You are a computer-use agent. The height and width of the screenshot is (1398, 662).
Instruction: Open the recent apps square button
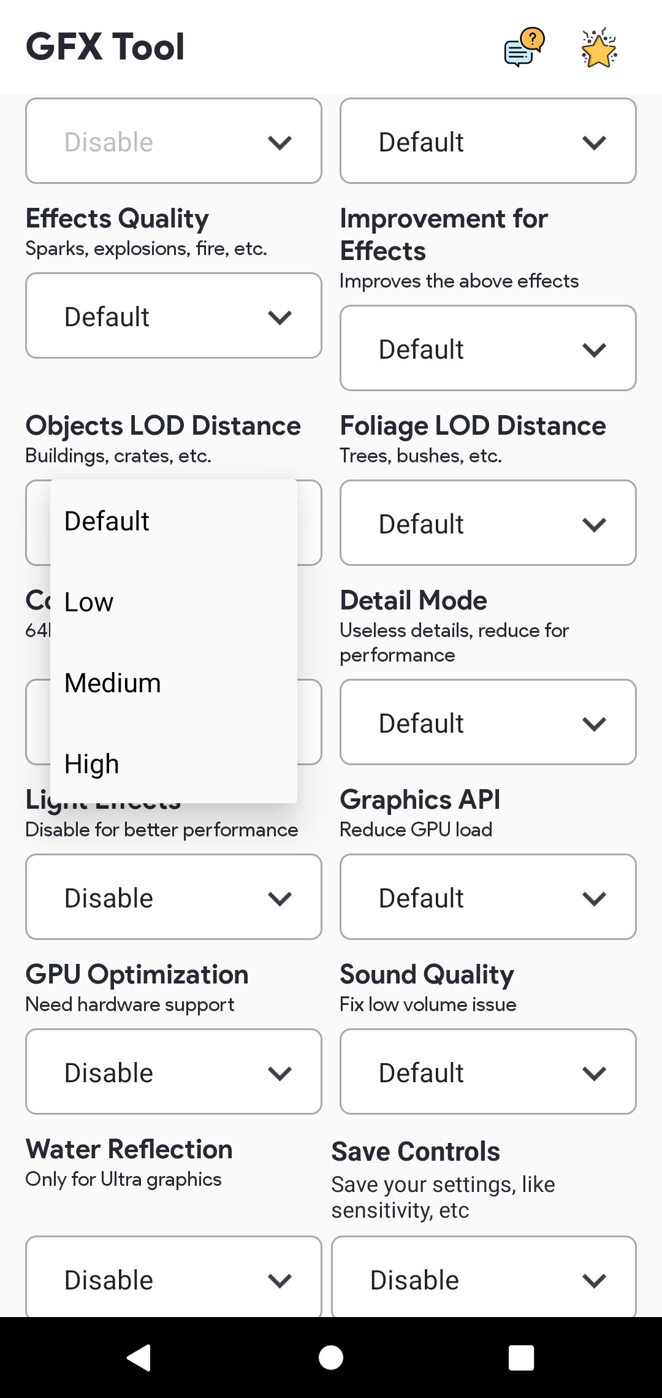coord(521,1358)
